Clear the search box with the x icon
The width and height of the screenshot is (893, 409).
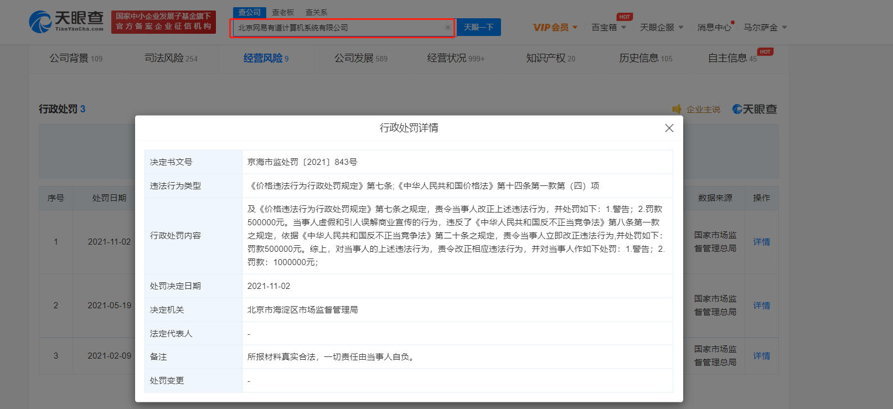point(447,28)
